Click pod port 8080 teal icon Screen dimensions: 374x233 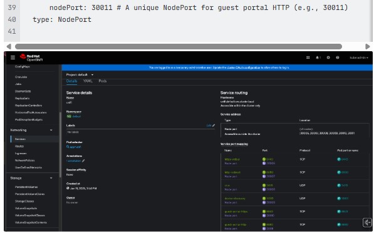[339, 172]
